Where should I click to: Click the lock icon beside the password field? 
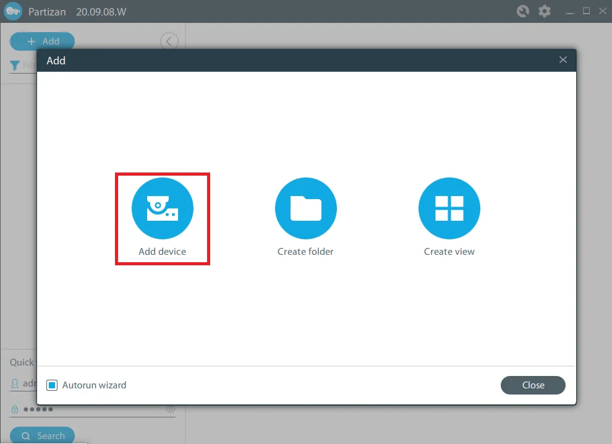pyautogui.click(x=14, y=409)
